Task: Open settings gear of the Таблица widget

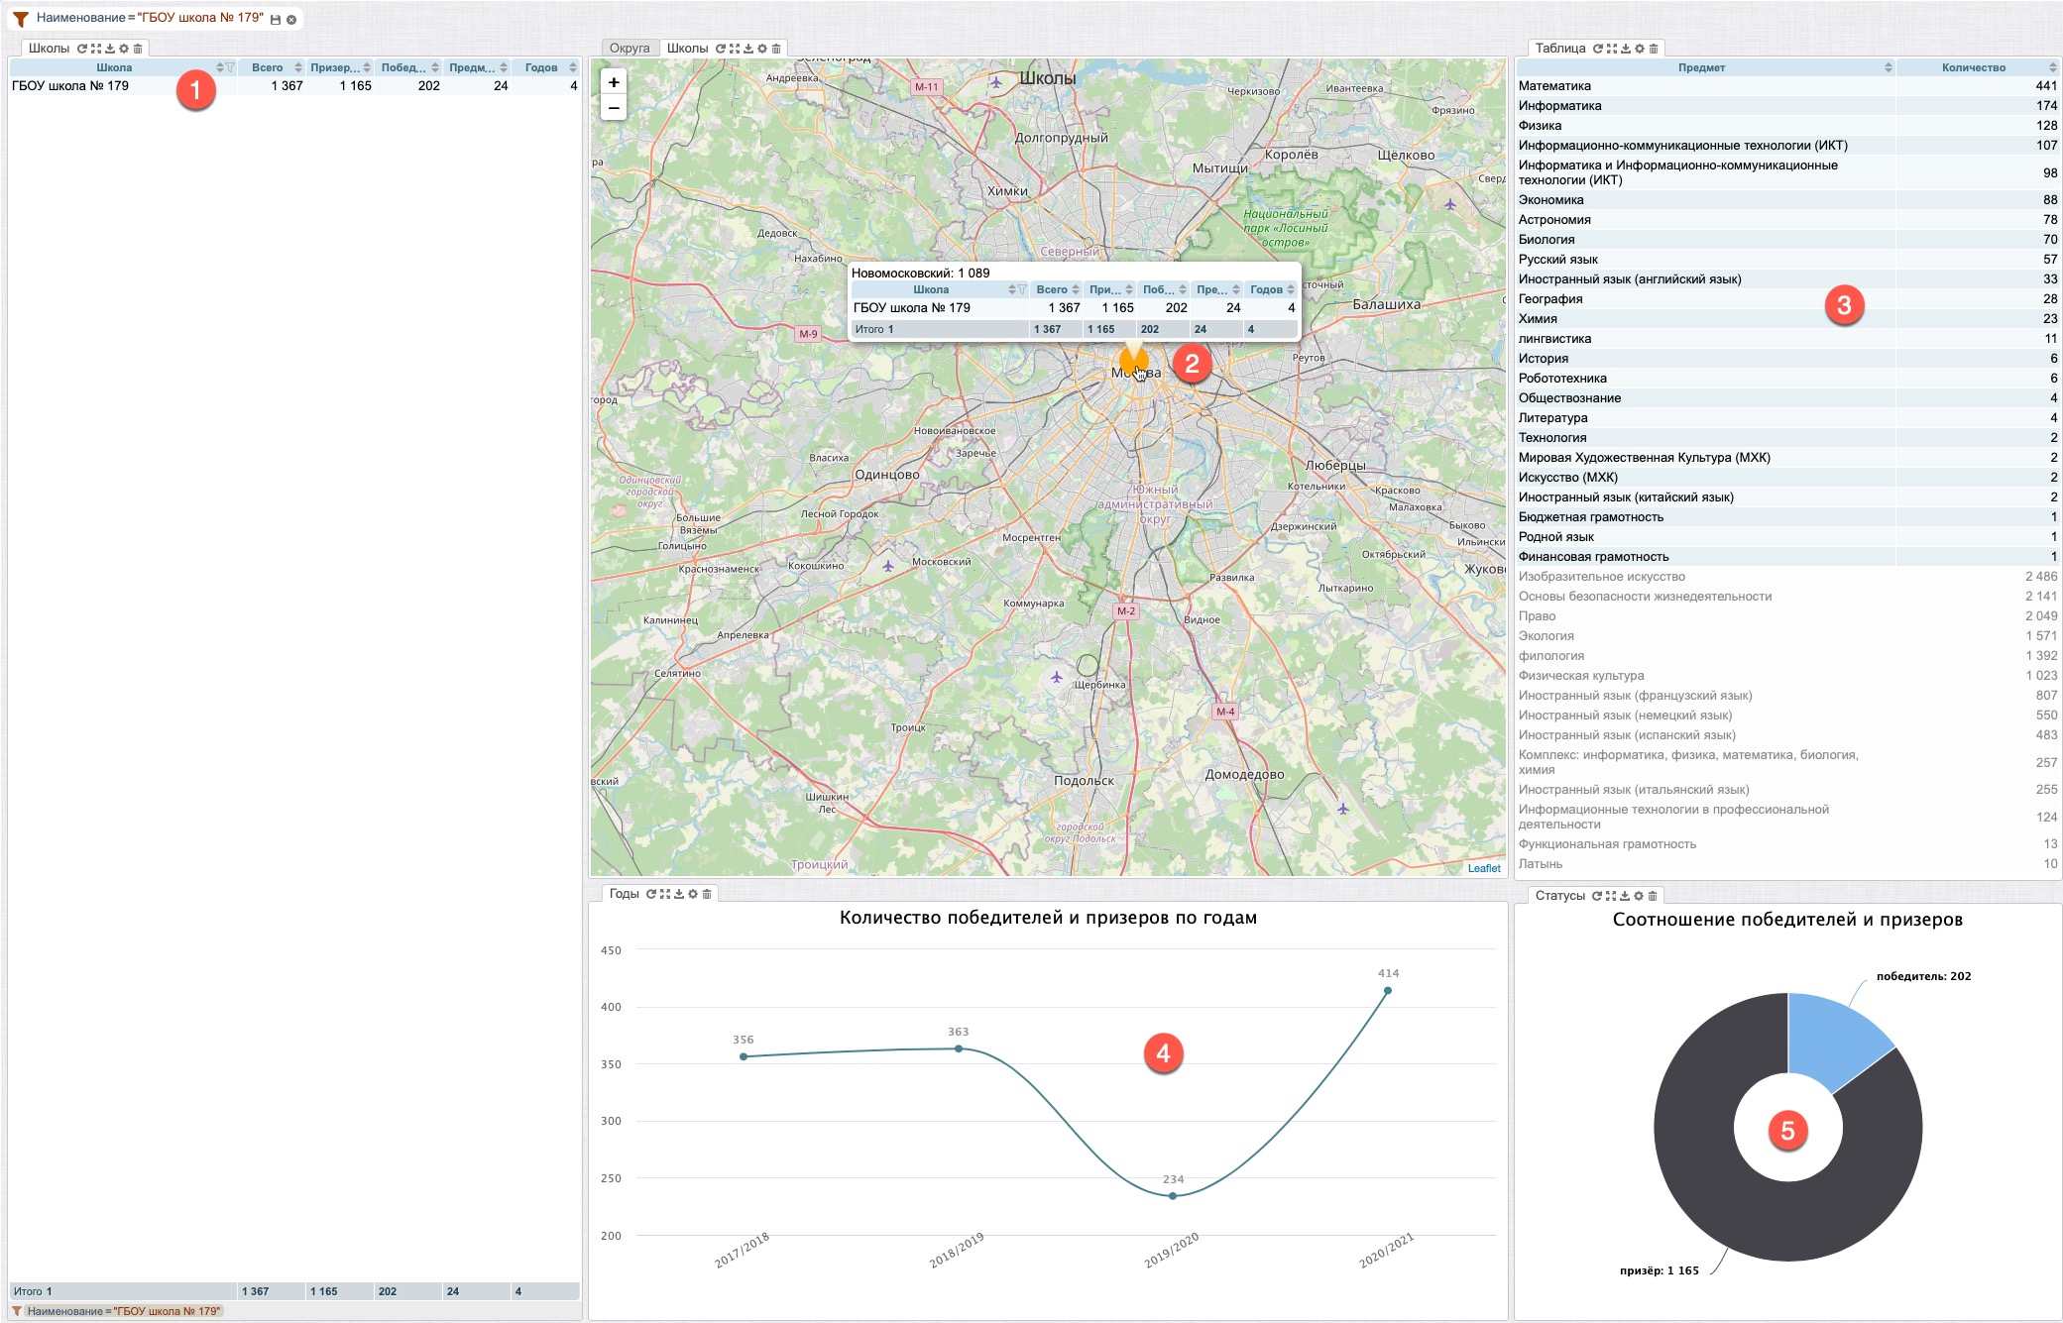Action: (x=1640, y=49)
